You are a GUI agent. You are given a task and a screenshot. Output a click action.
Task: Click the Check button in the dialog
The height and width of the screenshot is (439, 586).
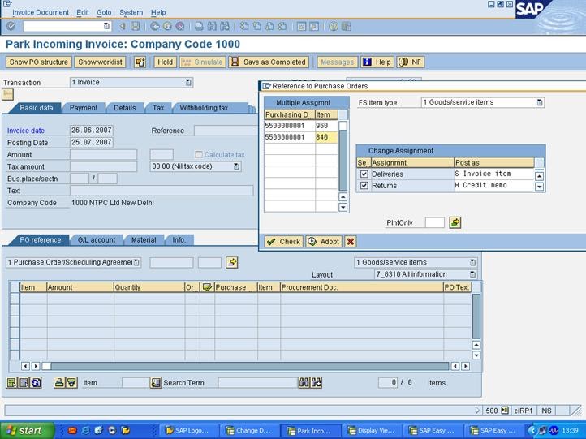click(x=284, y=242)
